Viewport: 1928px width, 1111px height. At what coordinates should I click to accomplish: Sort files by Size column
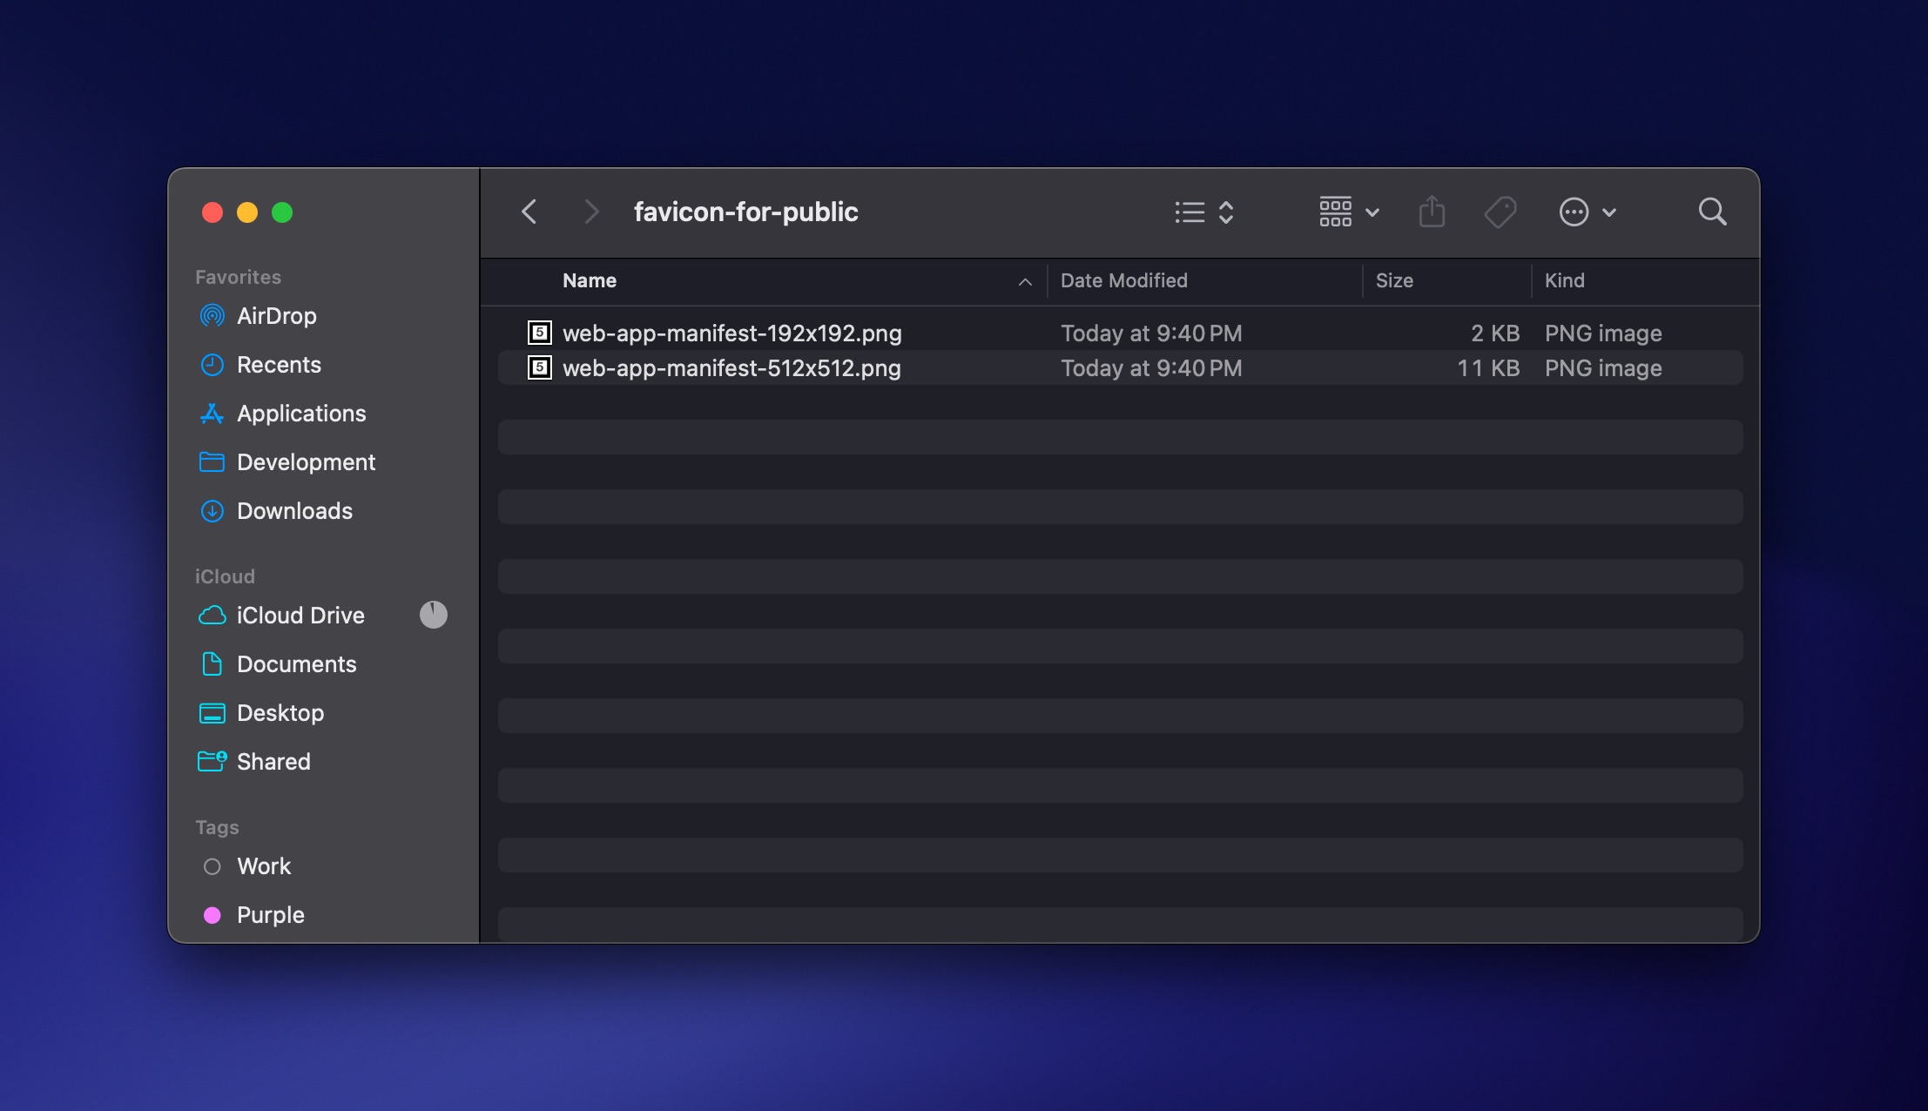tap(1394, 280)
